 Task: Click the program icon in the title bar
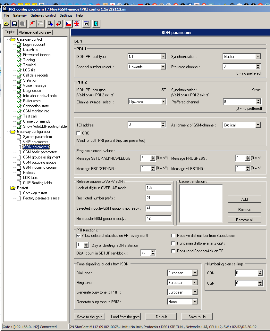click(x=4, y=9)
